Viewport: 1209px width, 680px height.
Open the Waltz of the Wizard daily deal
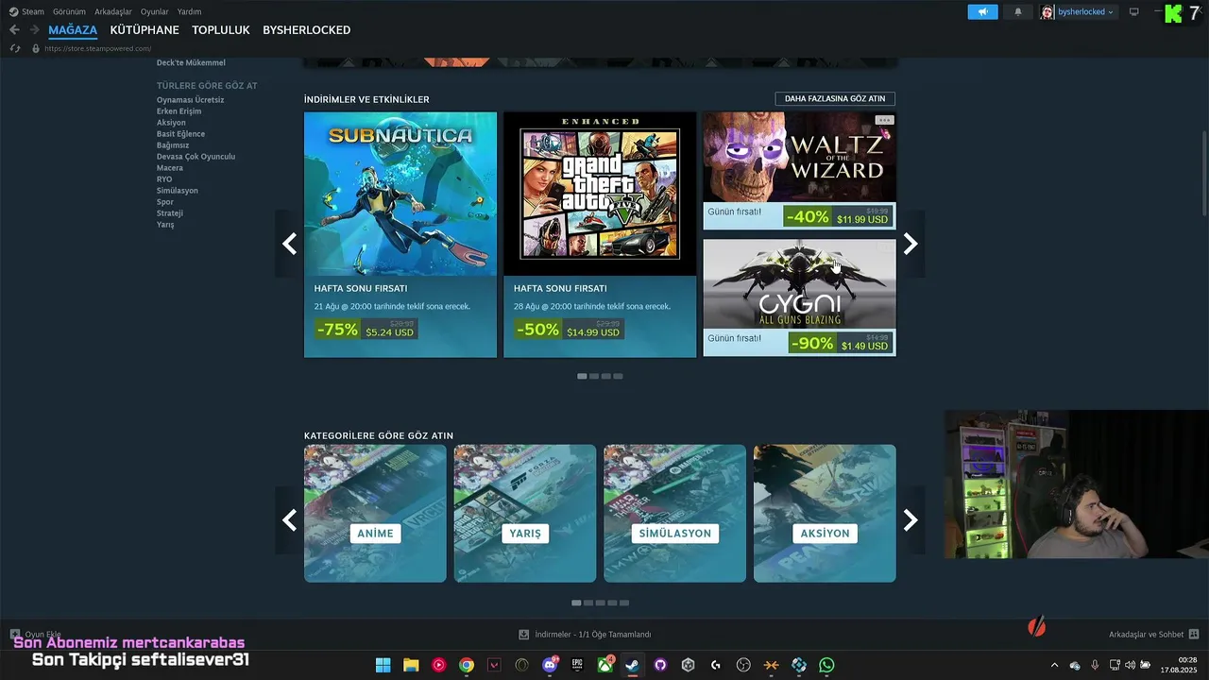pos(799,170)
